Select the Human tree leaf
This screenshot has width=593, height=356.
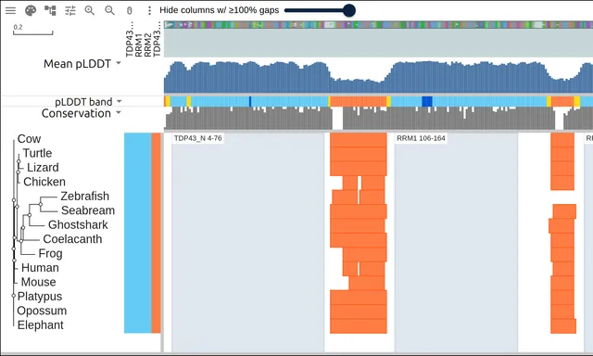click(x=40, y=268)
